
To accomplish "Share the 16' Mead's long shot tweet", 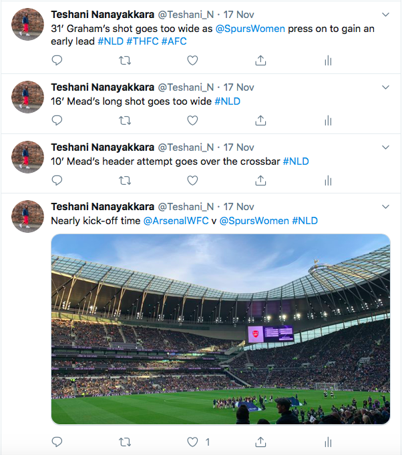I will (260, 121).
